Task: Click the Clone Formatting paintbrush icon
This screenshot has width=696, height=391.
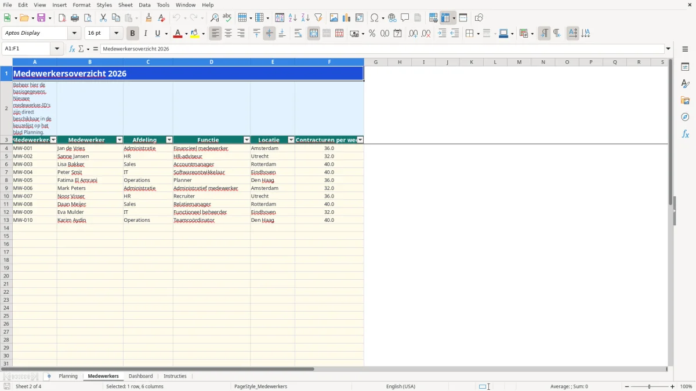Action: coord(148,18)
